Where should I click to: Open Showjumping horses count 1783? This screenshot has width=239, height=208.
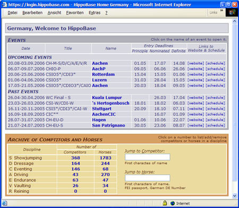point(105,158)
